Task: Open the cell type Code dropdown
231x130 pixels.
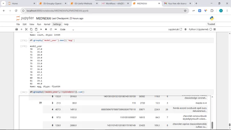Action: (x=67, y=29)
